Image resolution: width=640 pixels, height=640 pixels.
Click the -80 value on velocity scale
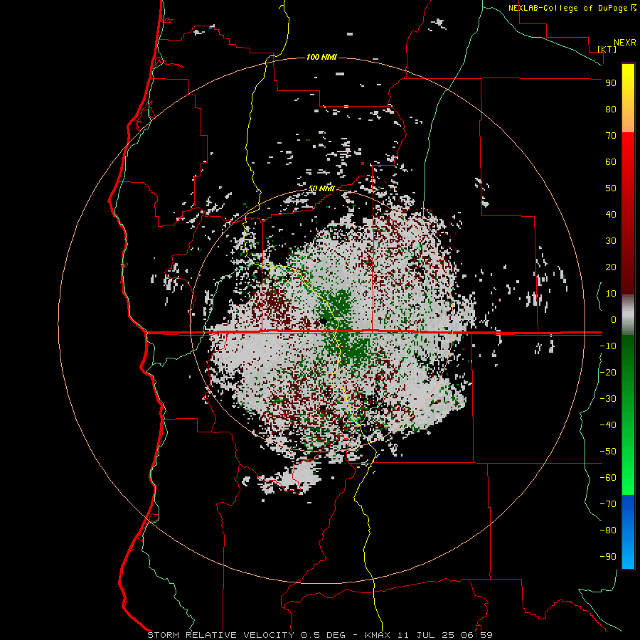[608, 530]
